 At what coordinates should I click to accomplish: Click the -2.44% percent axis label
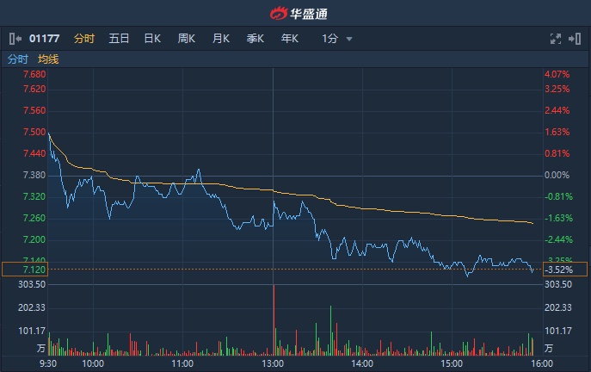(x=558, y=239)
